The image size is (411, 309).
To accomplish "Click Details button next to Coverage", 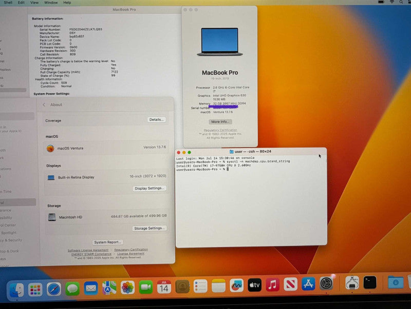I will (x=156, y=120).
